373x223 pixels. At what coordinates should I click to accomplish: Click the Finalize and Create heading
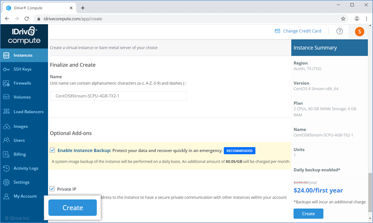click(73, 65)
